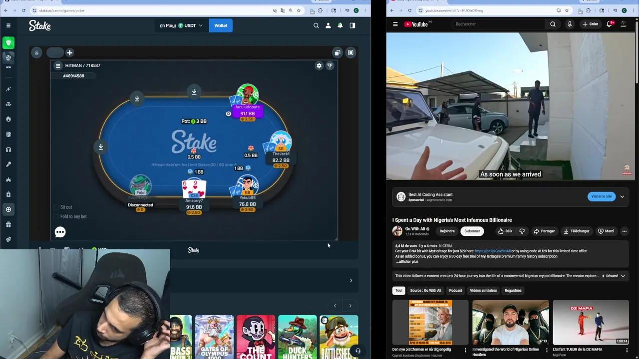The width and height of the screenshot is (639, 359).
Task: Open L'Enfant TUEUR de la DZ MAFIA thumbnail
Action: pyautogui.click(x=591, y=323)
